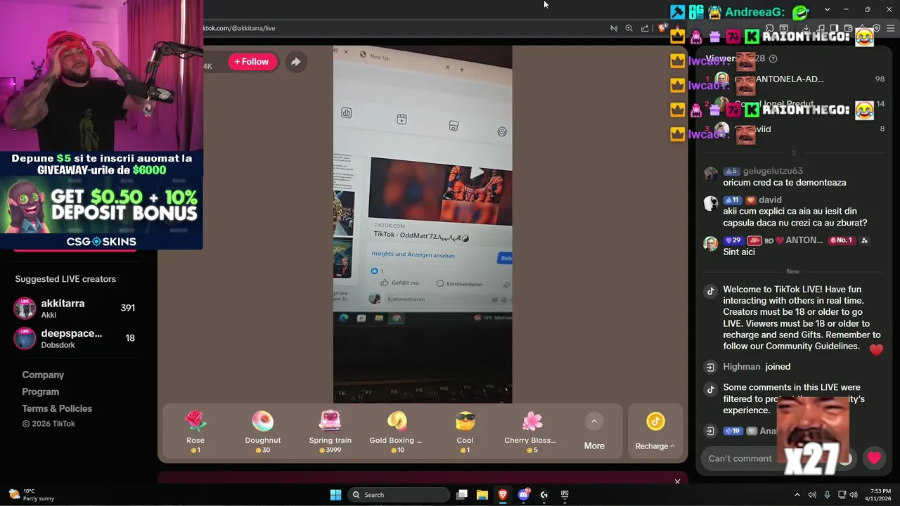The image size is (900, 506).
Task: Open browser downloads icon
Action: pyautogui.click(x=806, y=28)
